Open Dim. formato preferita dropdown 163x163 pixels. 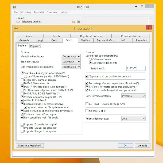tap(133, 96)
